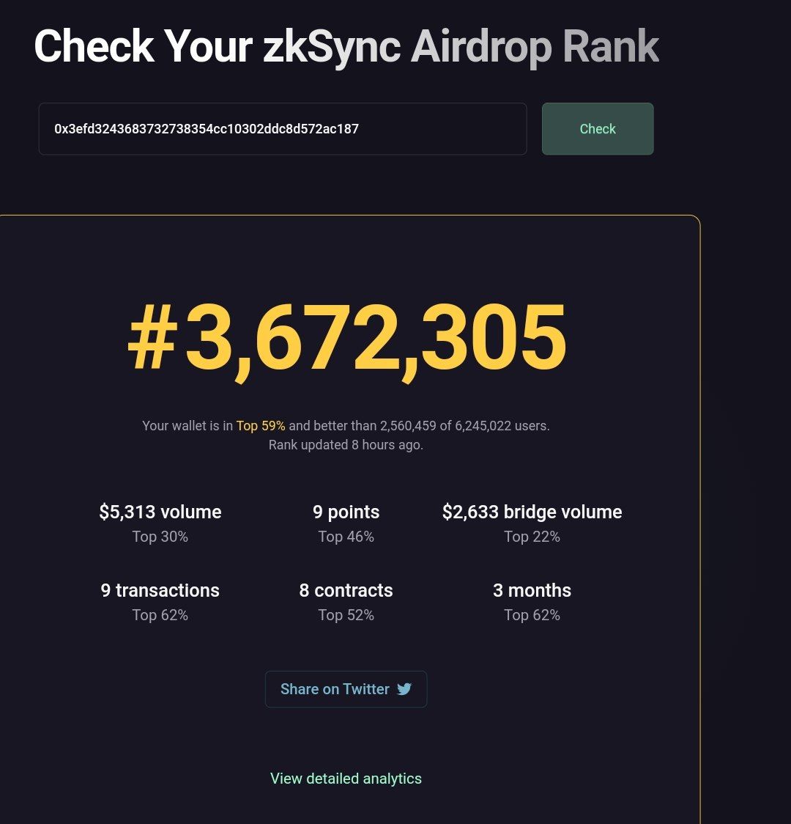Click the green Check button
The image size is (791, 824).
(598, 129)
